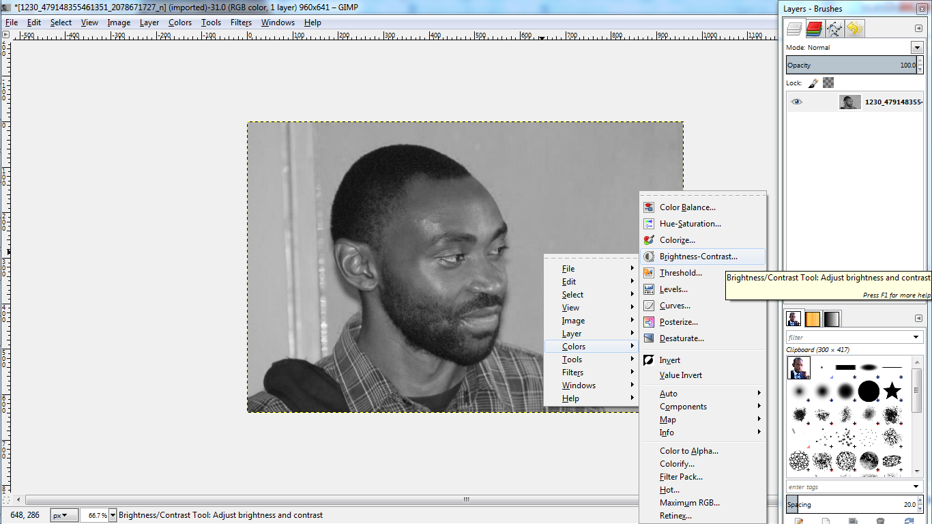Select the large solid round brush
Screen dimensions: 932x524
click(x=869, y=391)
